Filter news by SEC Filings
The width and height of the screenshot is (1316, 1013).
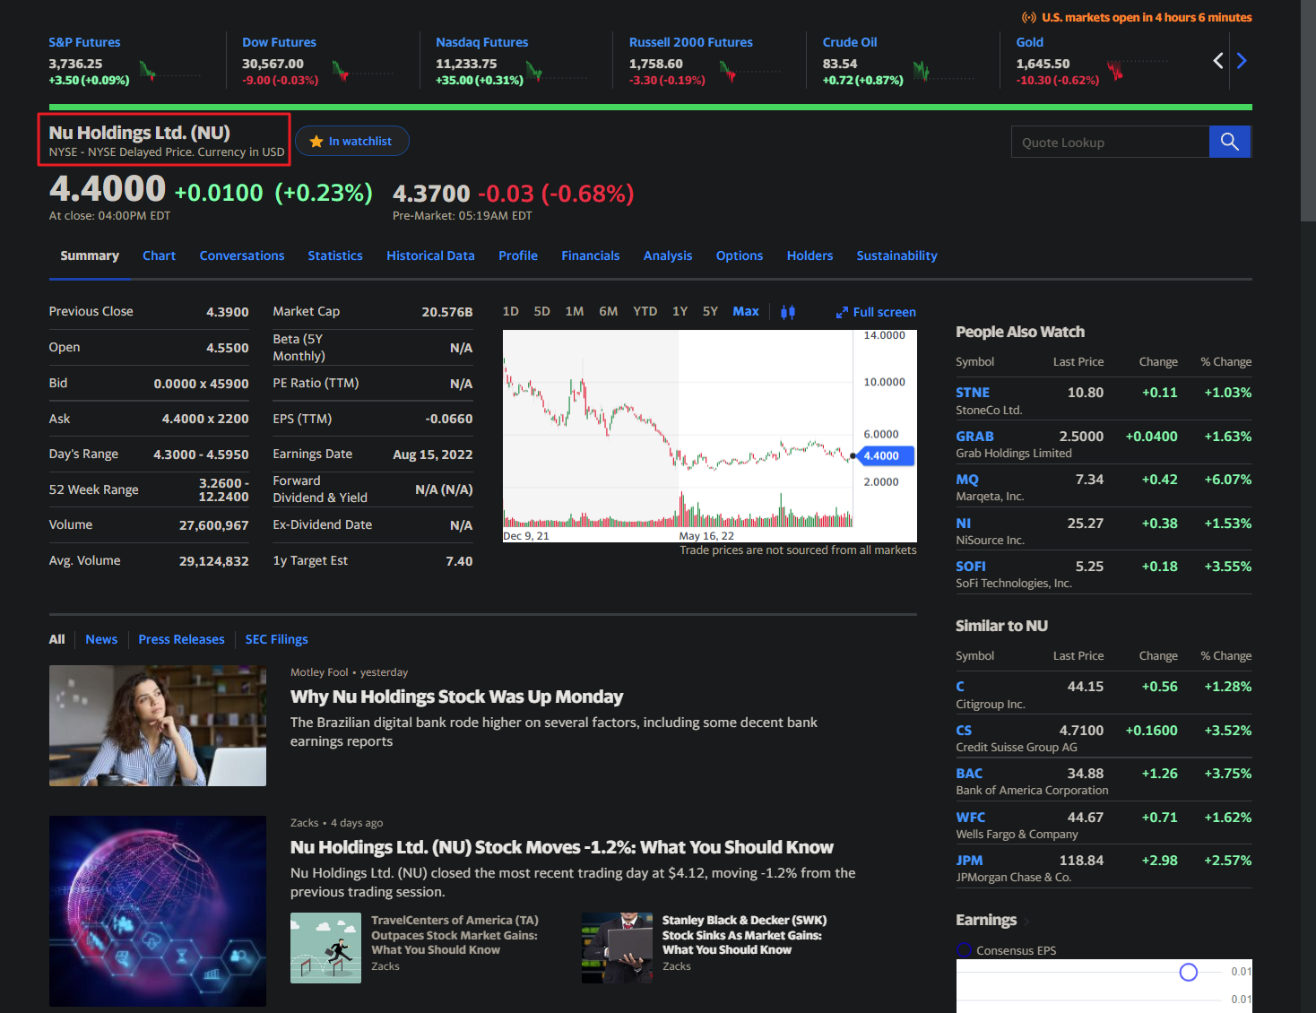[276, 639]
